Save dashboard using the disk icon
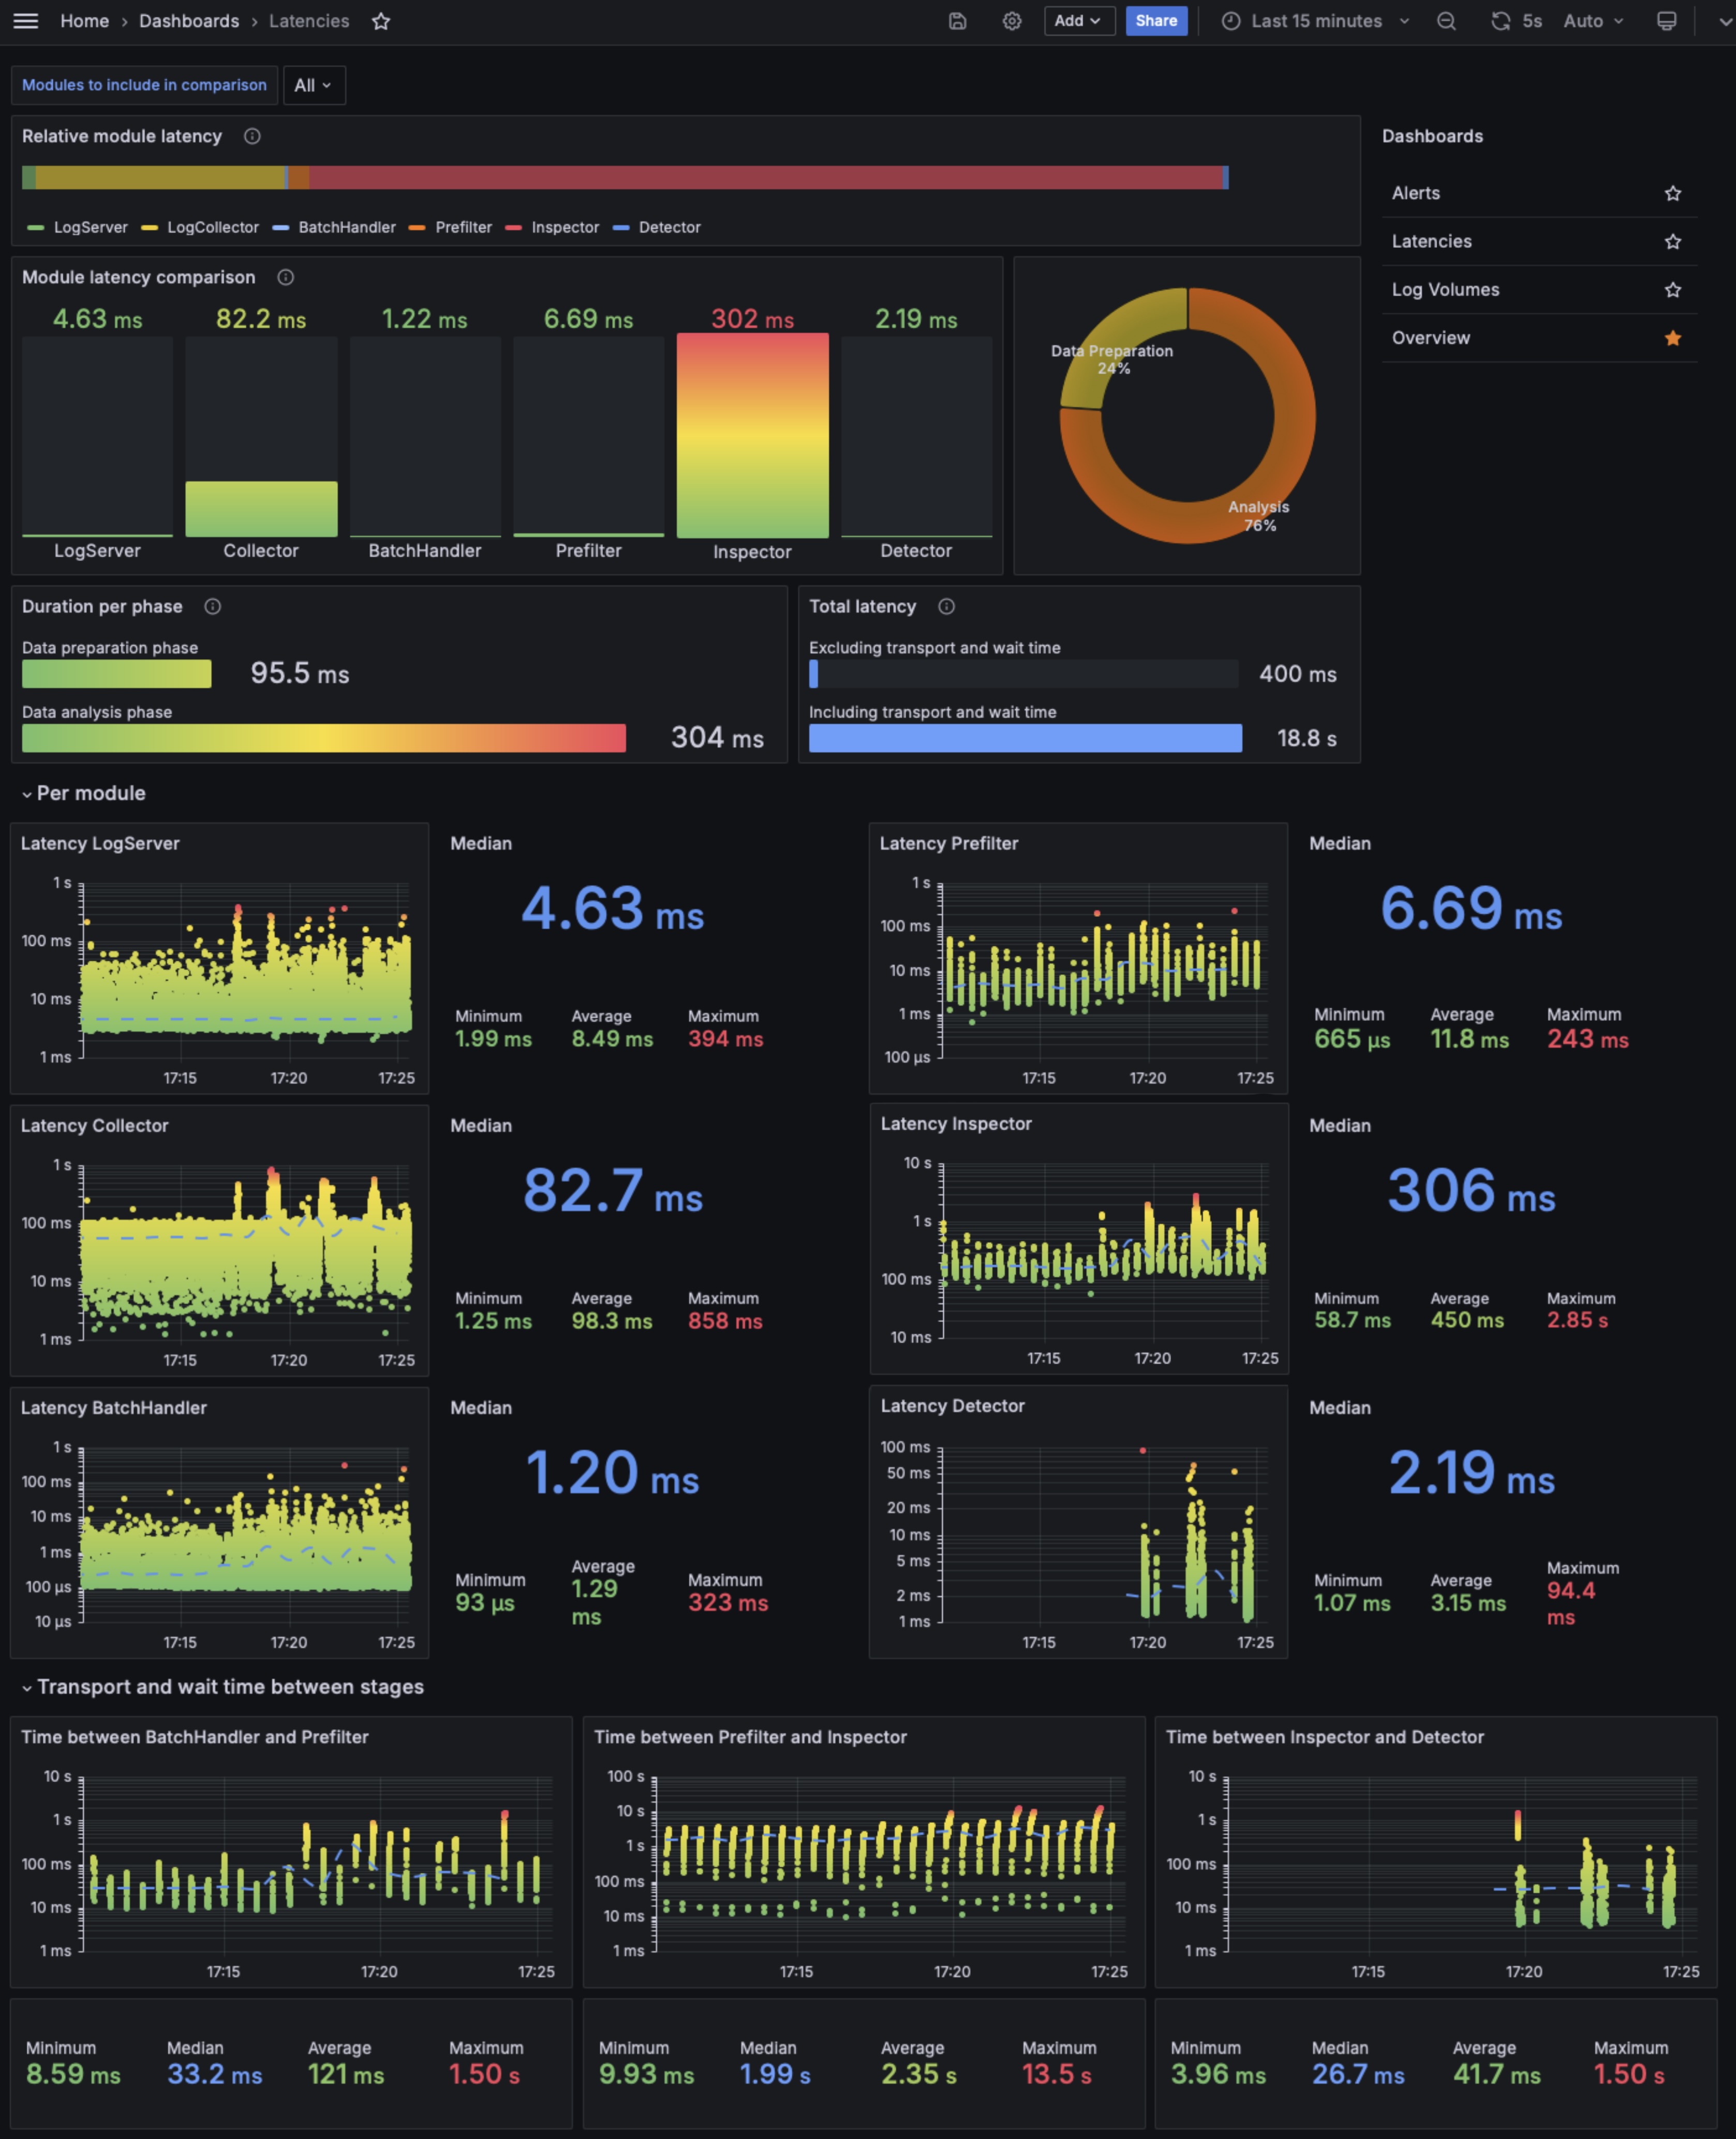Screen dimensions: 1736x2139 957,21
